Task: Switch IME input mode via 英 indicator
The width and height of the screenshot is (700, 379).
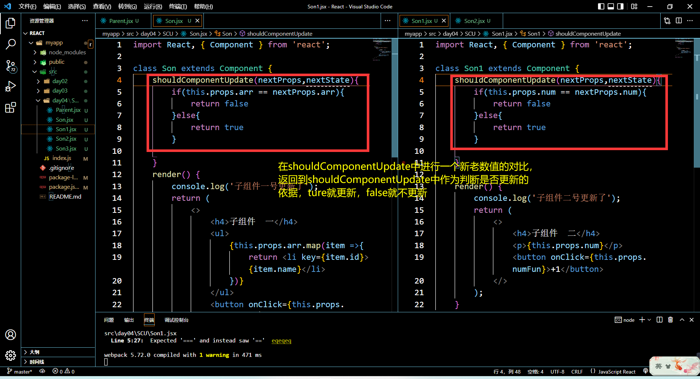Action: coord(658,366)
